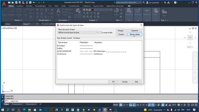Open status bar workspace gear settings
199x112 pixels.
[x=178, y=105]
